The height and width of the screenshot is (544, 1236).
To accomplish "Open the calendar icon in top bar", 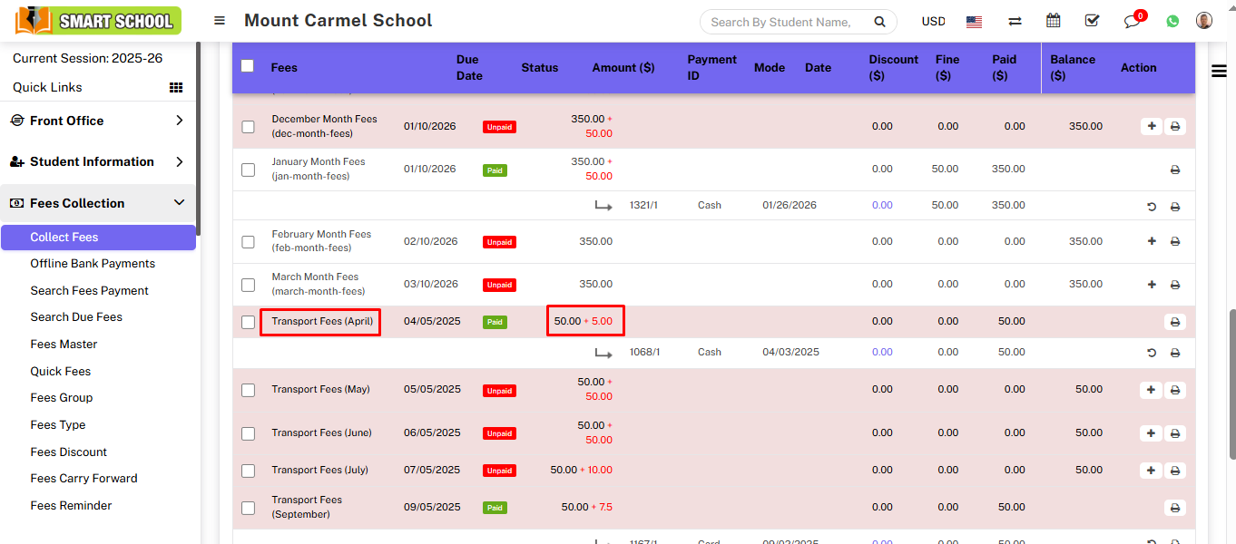I will (1053, 21).
